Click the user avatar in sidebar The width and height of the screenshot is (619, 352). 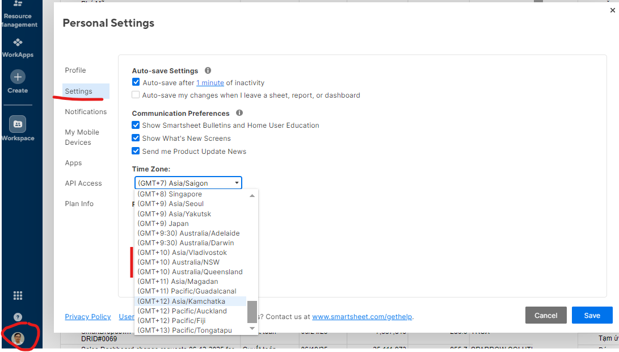(x=18, y=338)
